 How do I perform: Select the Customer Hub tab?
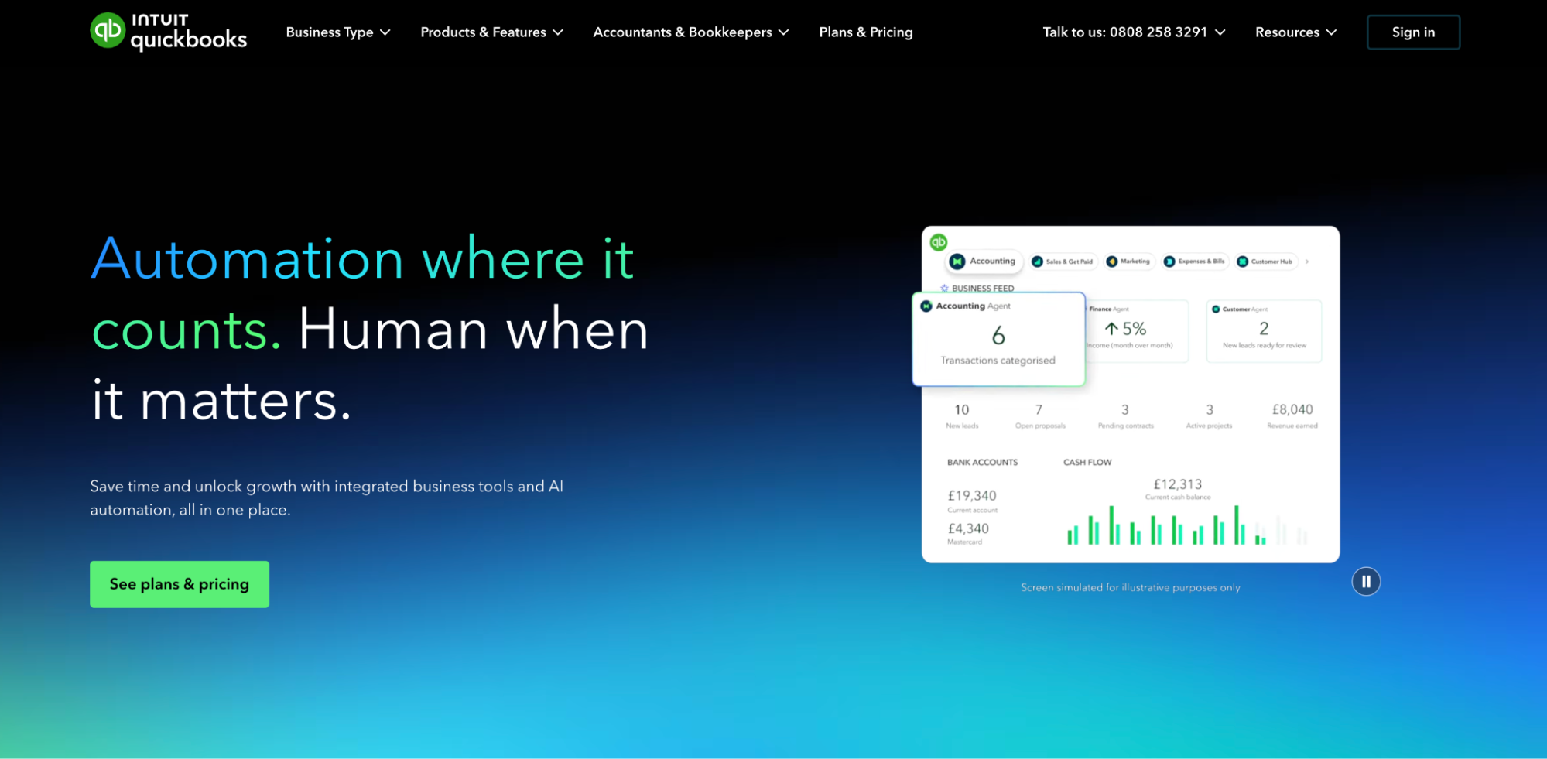pyautogui.click(x=1265, y=262)
